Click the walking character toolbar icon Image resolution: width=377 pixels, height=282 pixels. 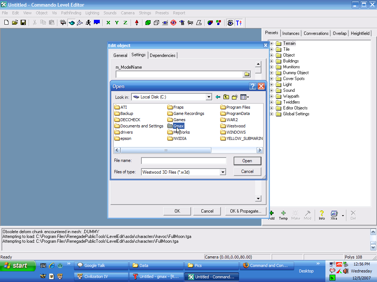click(x=88, y=22)
